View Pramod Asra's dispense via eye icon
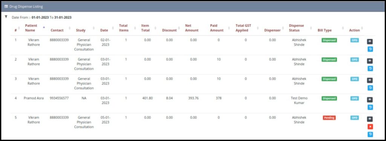The width and height of the screenshot is (386, 141). pyautogui.click(x=370, y=100)
